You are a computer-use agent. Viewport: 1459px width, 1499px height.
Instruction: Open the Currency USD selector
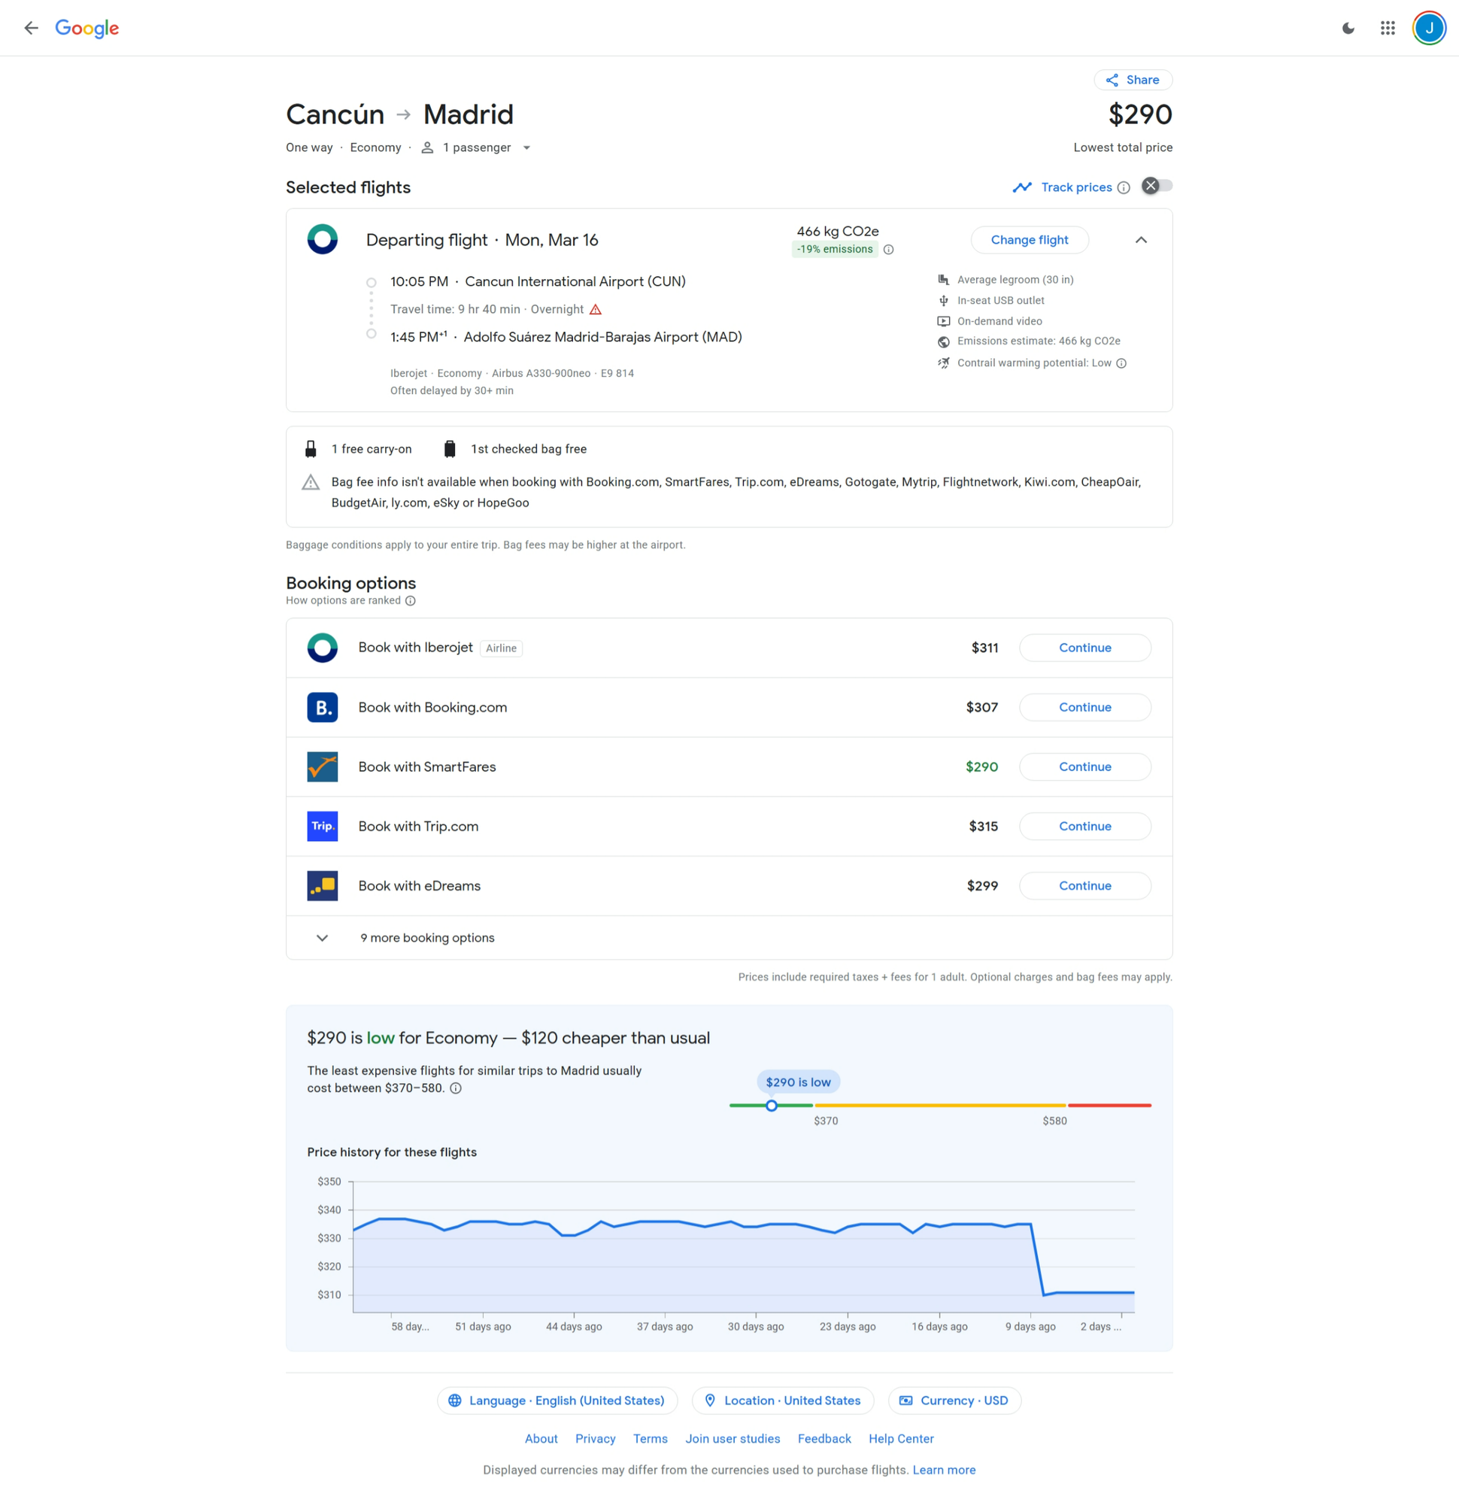(954, 1401)
